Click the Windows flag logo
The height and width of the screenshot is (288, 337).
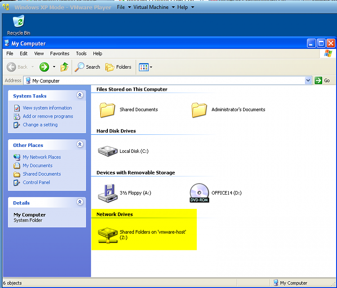point(328,53)
